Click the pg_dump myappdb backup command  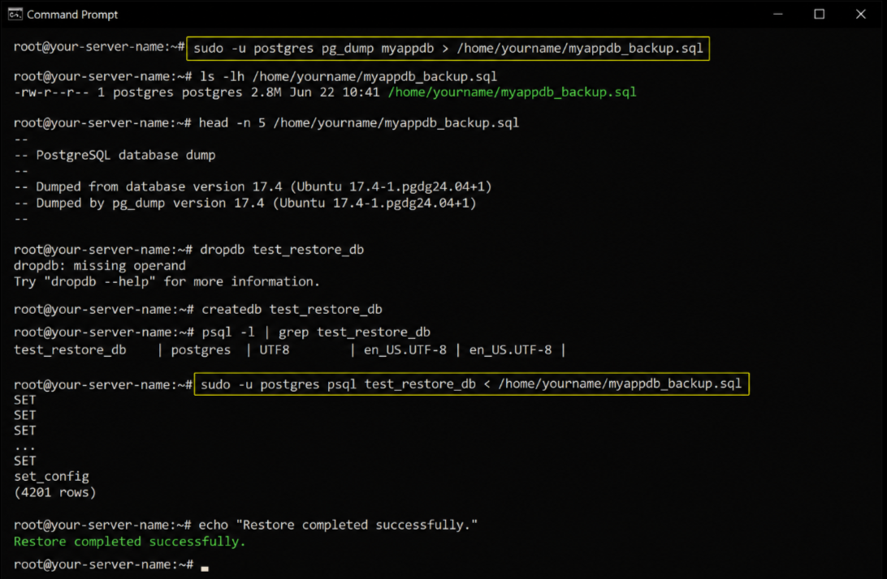pos(448,49)
